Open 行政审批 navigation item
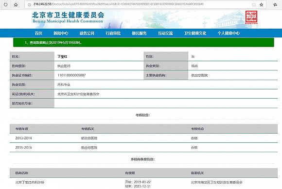This screenshot has width=282, height=189. pos(113,33)
